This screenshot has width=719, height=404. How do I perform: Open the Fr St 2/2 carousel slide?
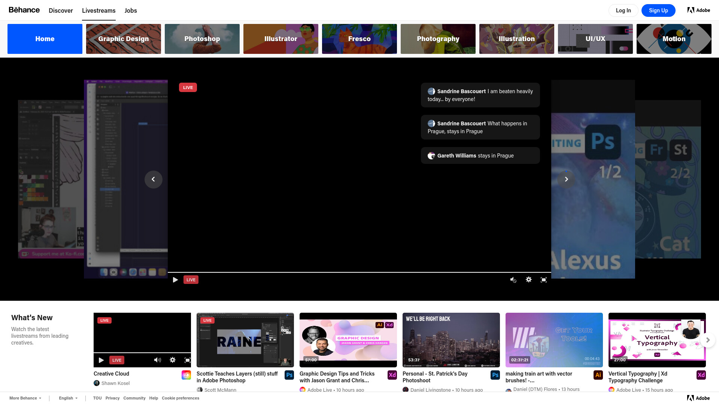(668, 179)
